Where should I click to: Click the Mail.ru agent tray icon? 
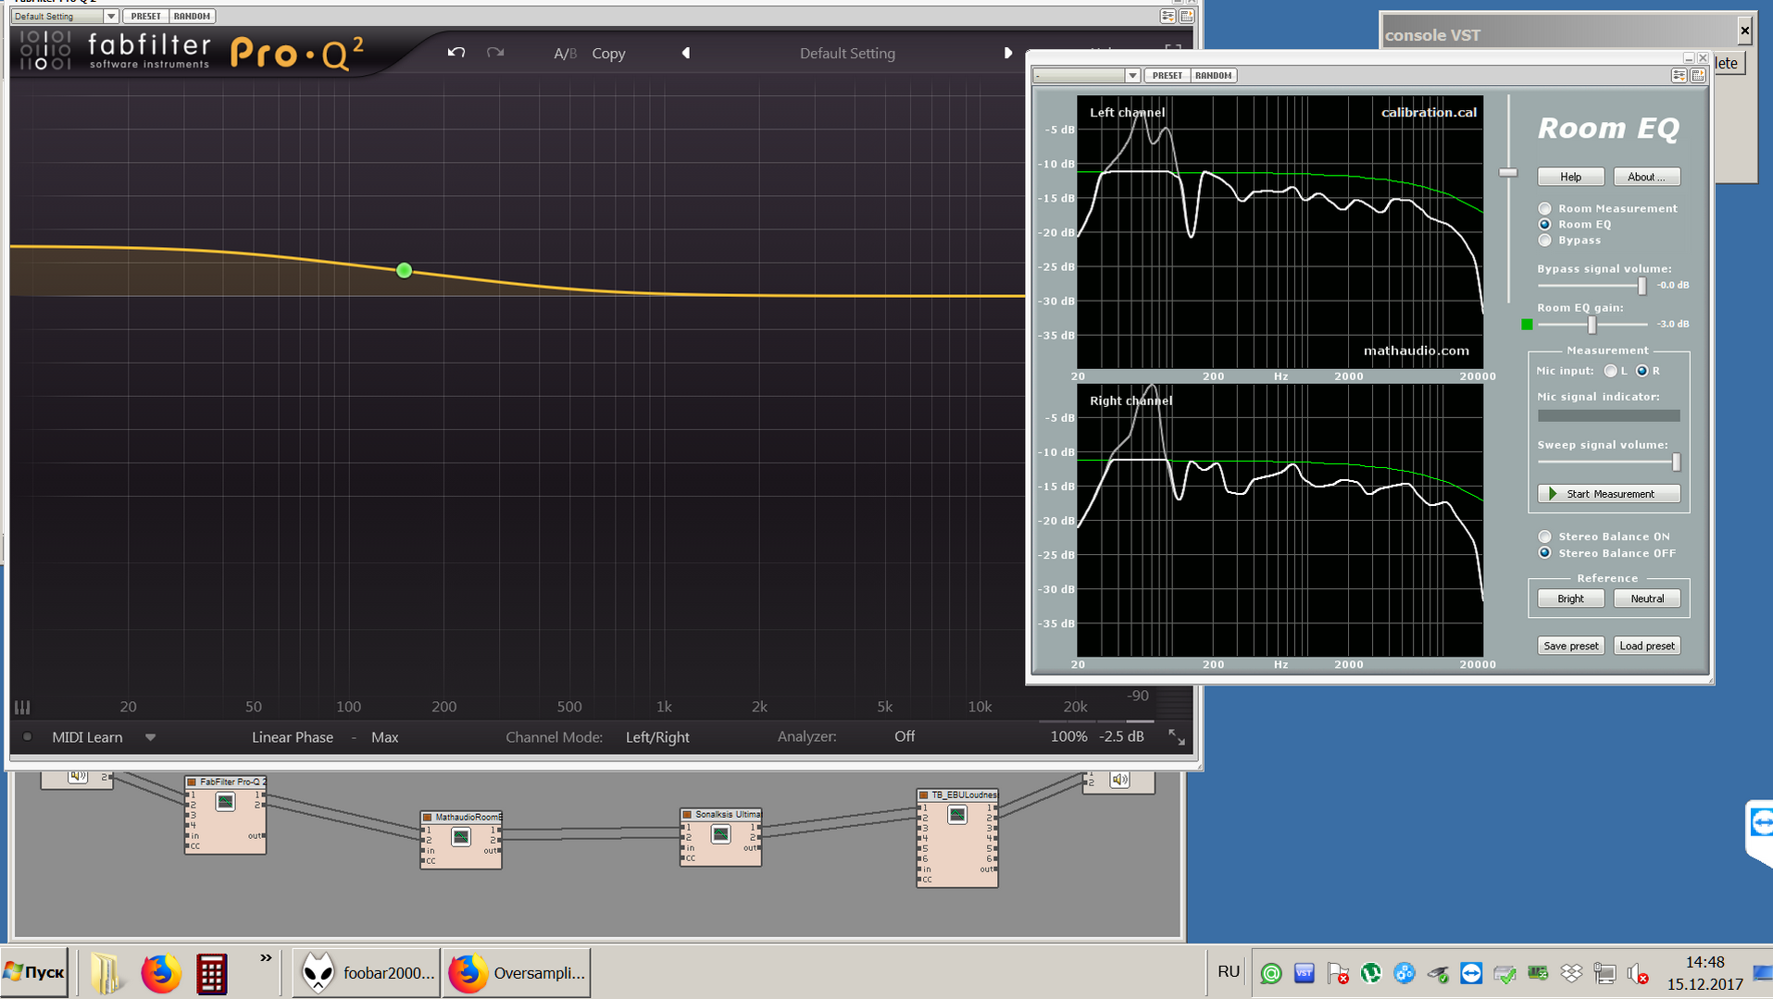[1271, 974]
